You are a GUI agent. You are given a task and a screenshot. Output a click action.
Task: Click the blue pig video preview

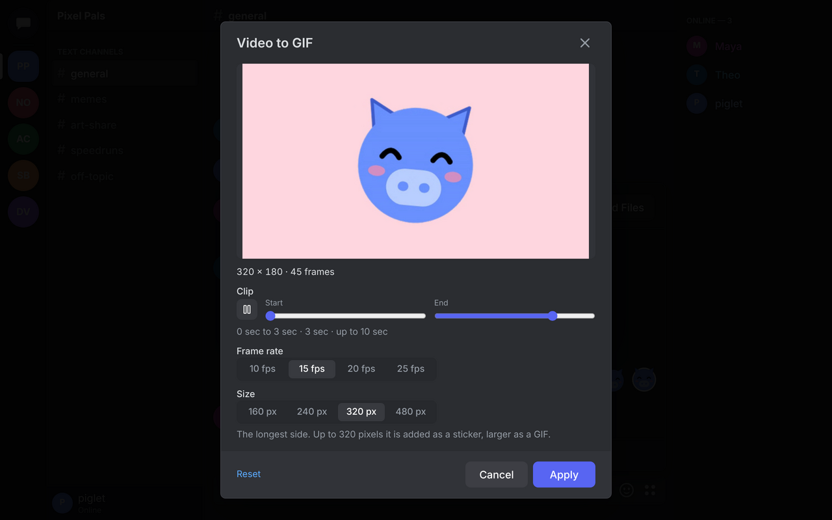tap(416, 161)
